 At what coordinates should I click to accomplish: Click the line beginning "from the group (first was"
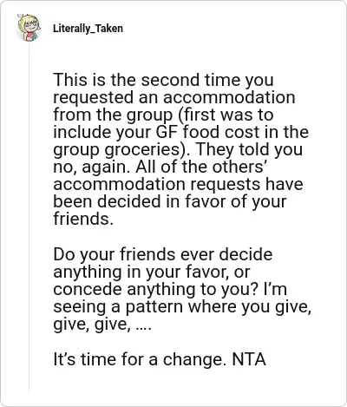coord(163,115)
